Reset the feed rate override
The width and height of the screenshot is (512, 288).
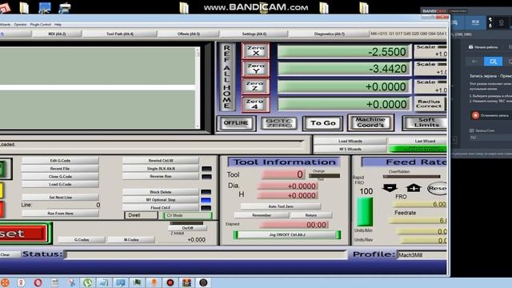(x=438, y=189)
